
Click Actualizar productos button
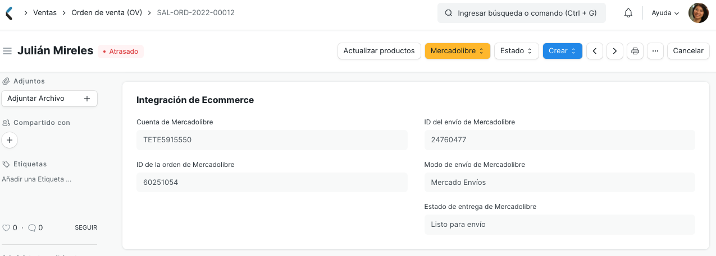379,51
